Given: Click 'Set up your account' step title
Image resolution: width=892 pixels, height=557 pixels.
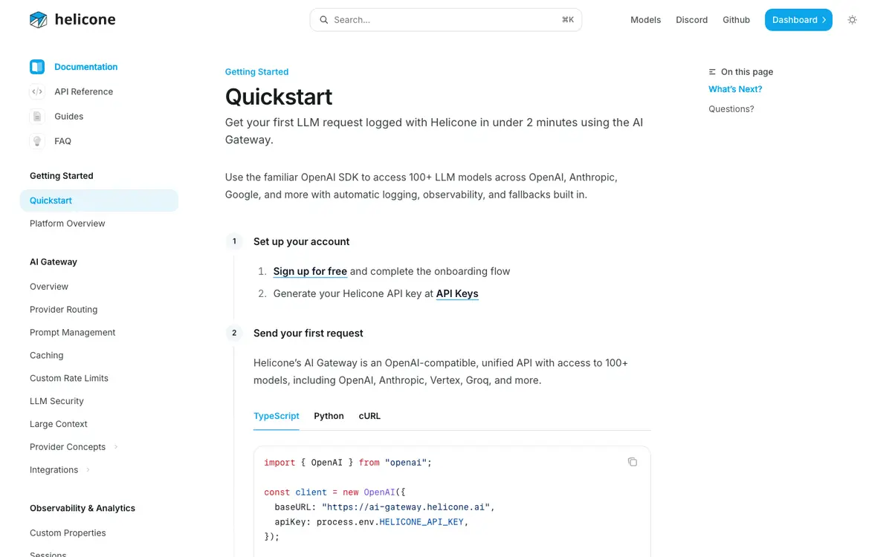Looking at the screenshot, I should [302, 241].
